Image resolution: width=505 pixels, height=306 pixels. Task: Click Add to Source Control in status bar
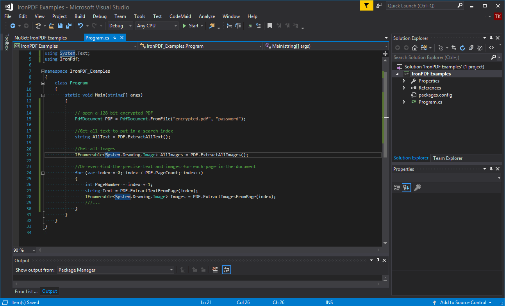pyautogui.click(x=462, y=302)
